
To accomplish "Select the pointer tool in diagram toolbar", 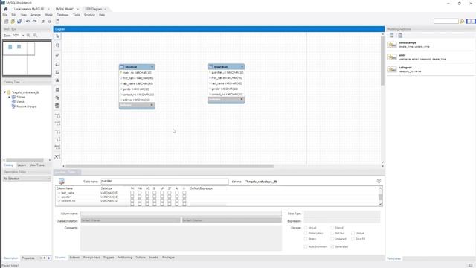I will click(x=57, y=36).
